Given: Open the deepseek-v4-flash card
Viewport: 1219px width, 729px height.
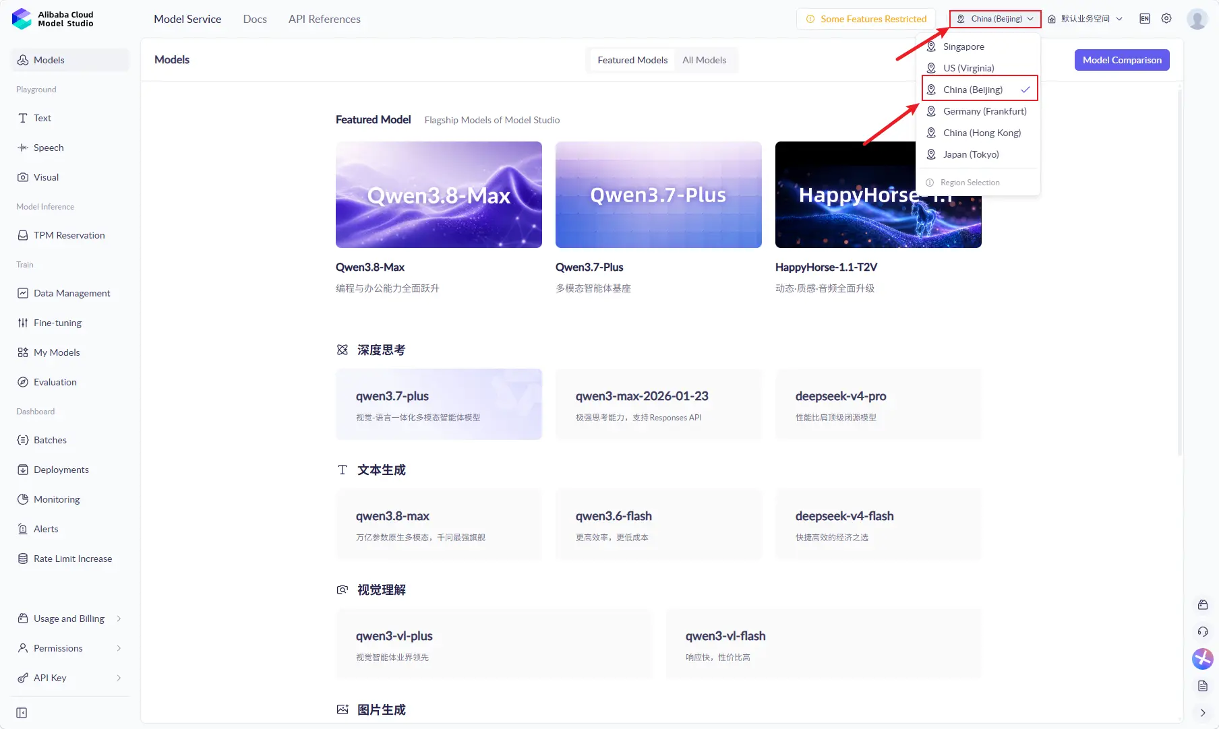Looking at the screenshot, I should [x=879, y=524].
